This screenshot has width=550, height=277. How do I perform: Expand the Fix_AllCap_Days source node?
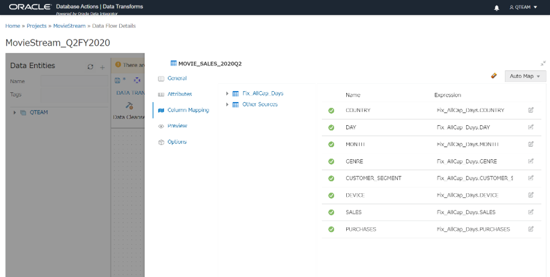pos(227,94)
